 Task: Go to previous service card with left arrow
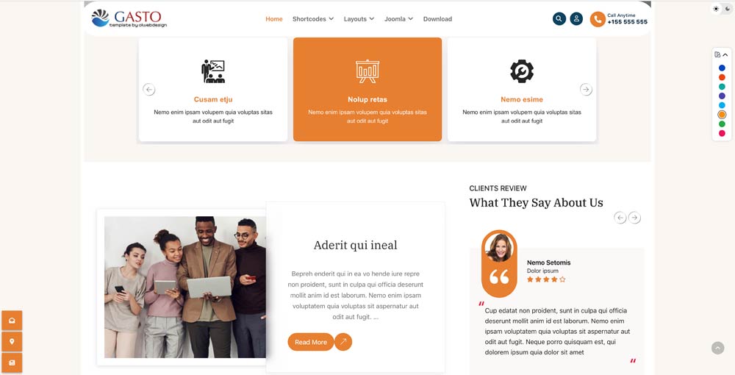click(148, 89)
